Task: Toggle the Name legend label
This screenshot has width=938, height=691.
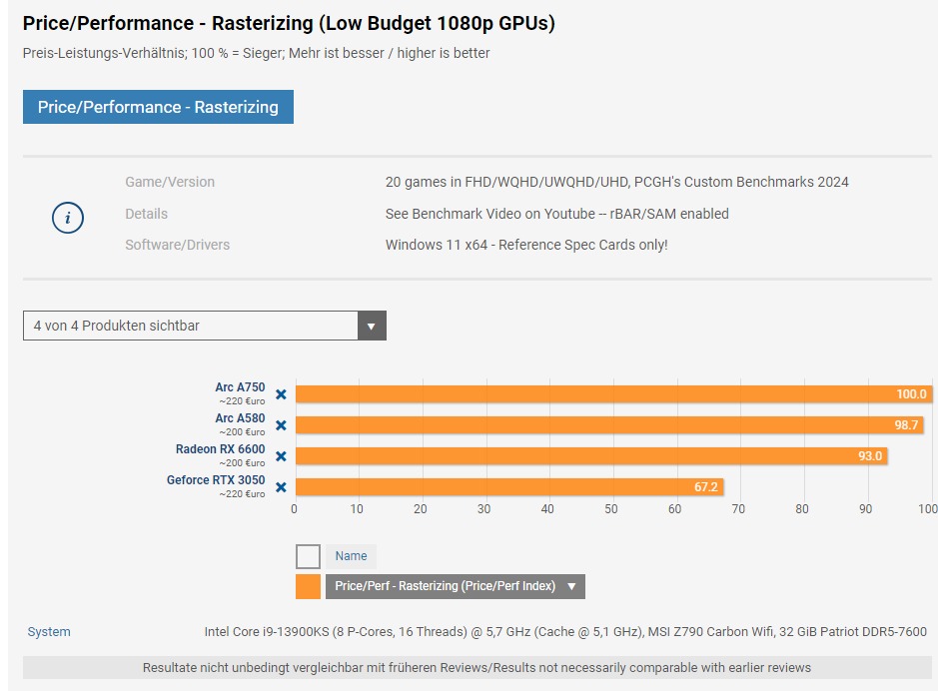Action: [350, 556]
